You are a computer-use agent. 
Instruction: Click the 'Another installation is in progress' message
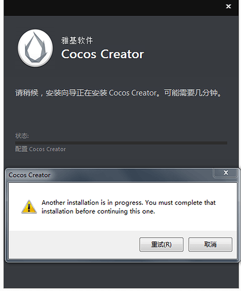[x=128, y=203]
